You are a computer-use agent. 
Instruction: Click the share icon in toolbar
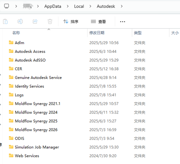(x=35, y=22)
